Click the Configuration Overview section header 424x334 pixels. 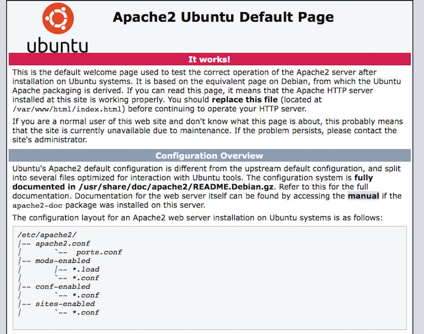209,155
